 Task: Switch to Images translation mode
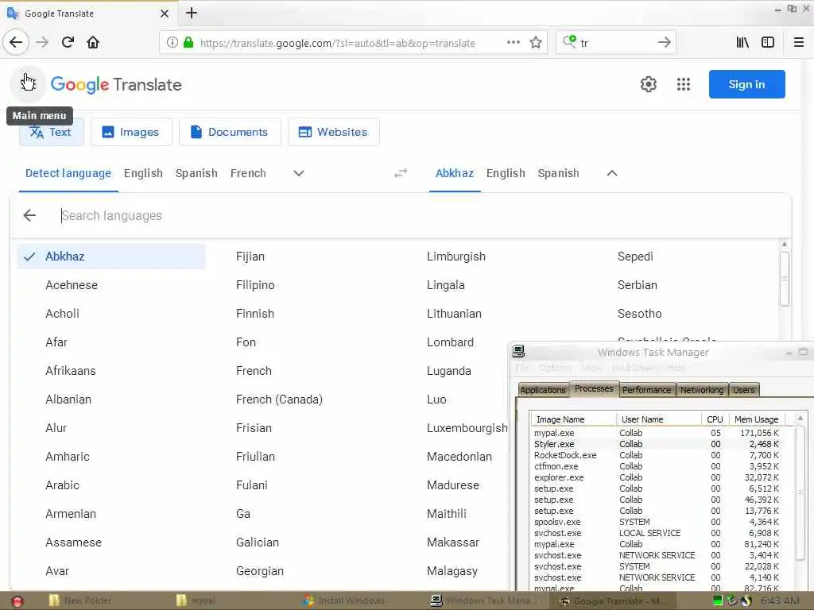pyautogui.click(x=131, y=133)
